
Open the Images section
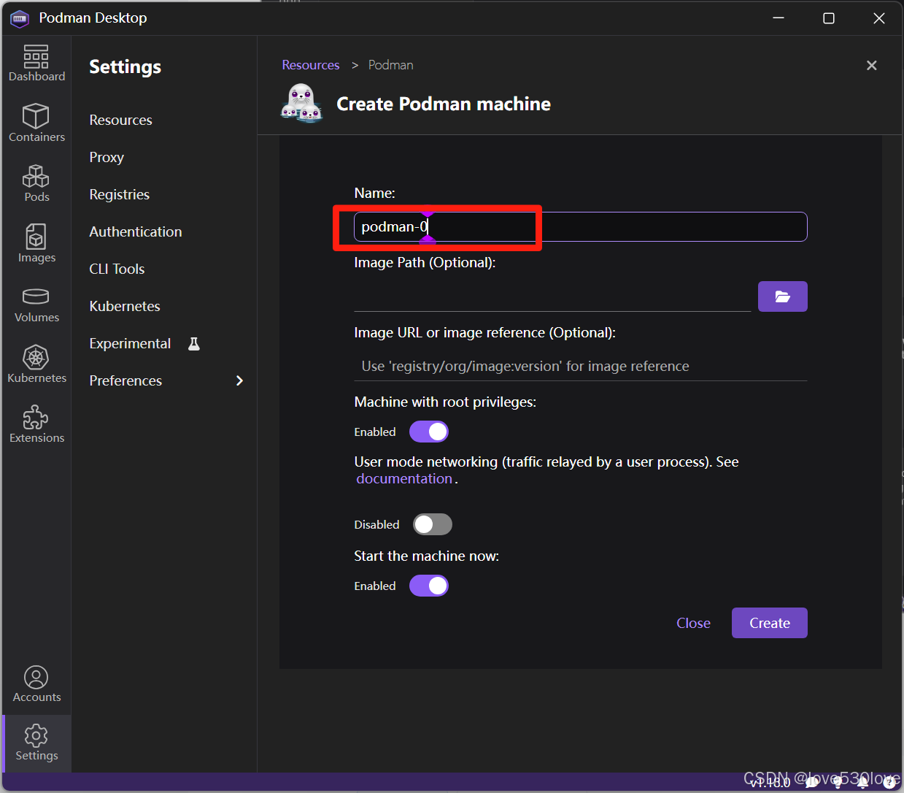click(36, 244)
